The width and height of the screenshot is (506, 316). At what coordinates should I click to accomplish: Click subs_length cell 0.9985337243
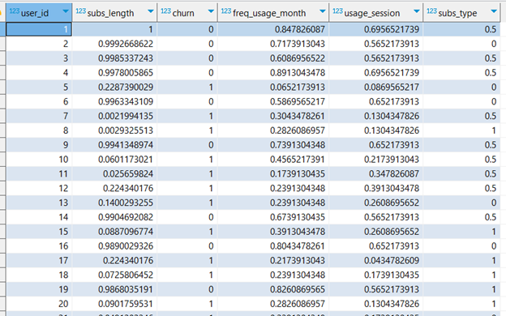pos(114,58)
